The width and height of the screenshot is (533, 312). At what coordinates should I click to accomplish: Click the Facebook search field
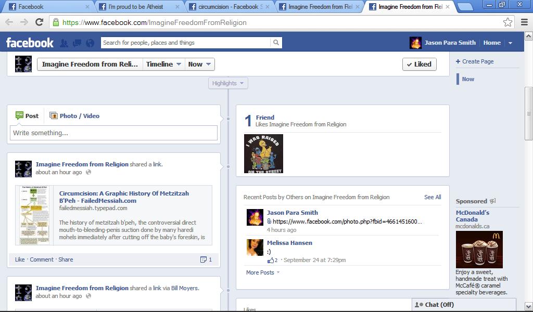click(x=186, y=43)
